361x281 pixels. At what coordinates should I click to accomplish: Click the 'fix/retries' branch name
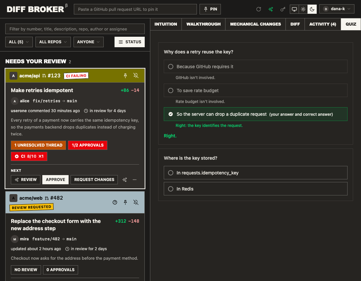tap(47, 101)
